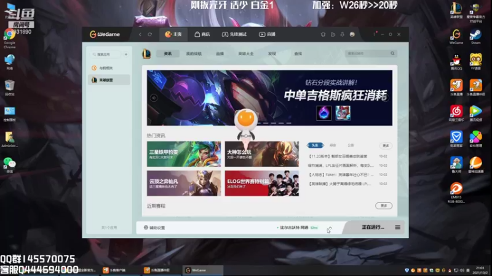Screen dimensions: 492x276
Task: Open the 云顶之弈仙凡 news card
Action: 184,183
